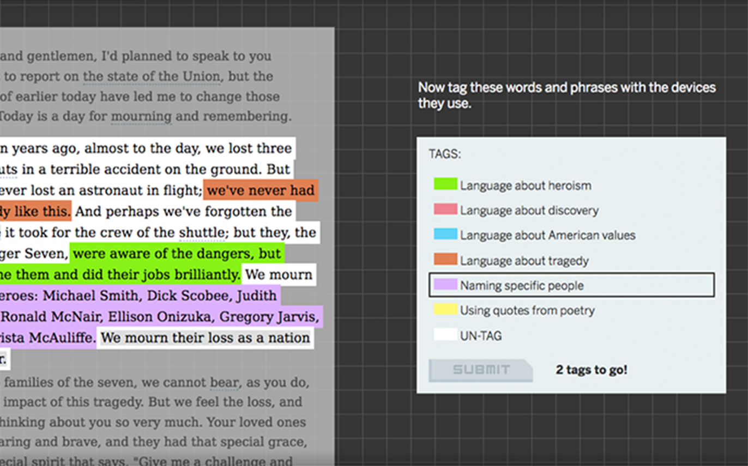Click the underlined word "mourning"
Screen dimensions: 748x466
click(x=141, y=116)
